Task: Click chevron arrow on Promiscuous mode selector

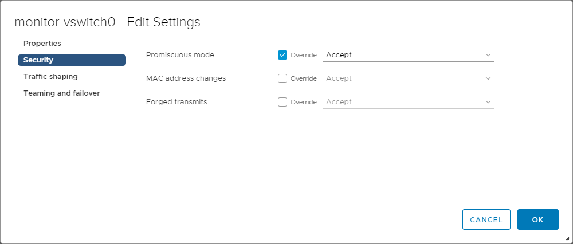Action: pos(488,55)
